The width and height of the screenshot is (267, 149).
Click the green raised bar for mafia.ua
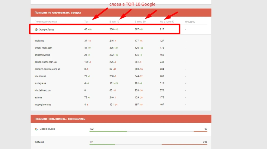click(x=102, y=144)
